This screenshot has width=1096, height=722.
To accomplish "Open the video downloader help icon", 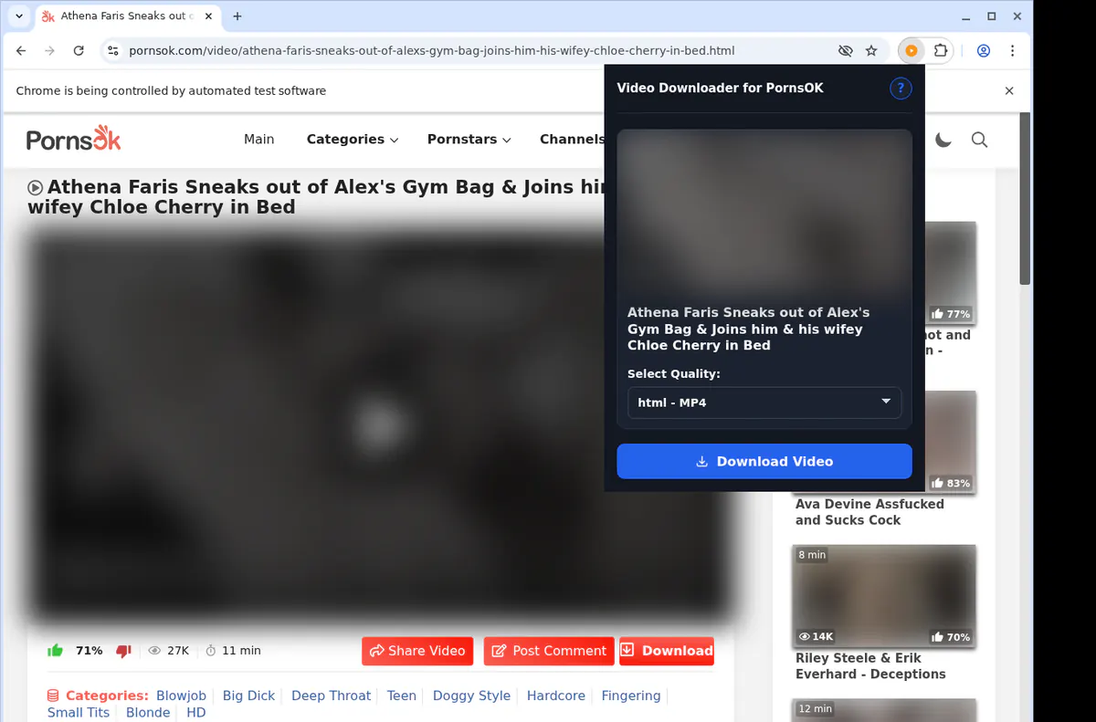I will click(x=901, y=88).
